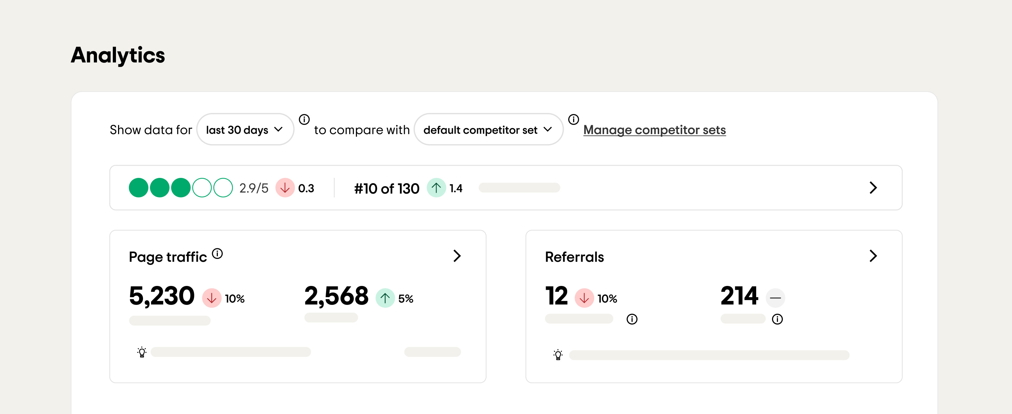1012x414 pixels.
Task: Open the default competitor set dropdown
Action: click(x=488, y=129)
